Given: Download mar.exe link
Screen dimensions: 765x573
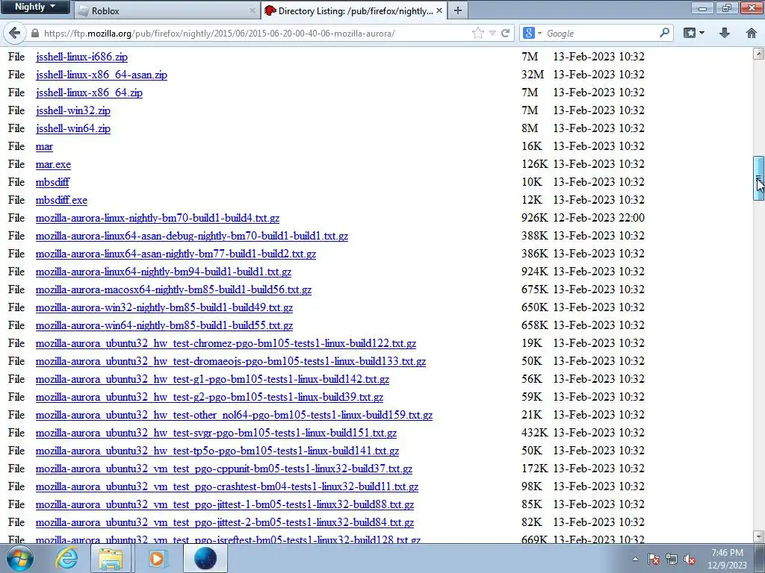Looking at the screenshot, I should [x=53, y=164].
